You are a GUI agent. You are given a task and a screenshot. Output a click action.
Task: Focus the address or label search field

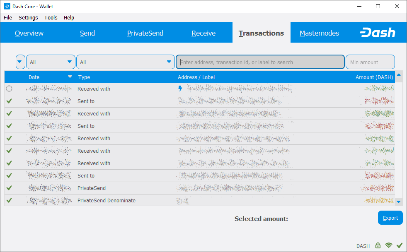click(x=260, y=62)
